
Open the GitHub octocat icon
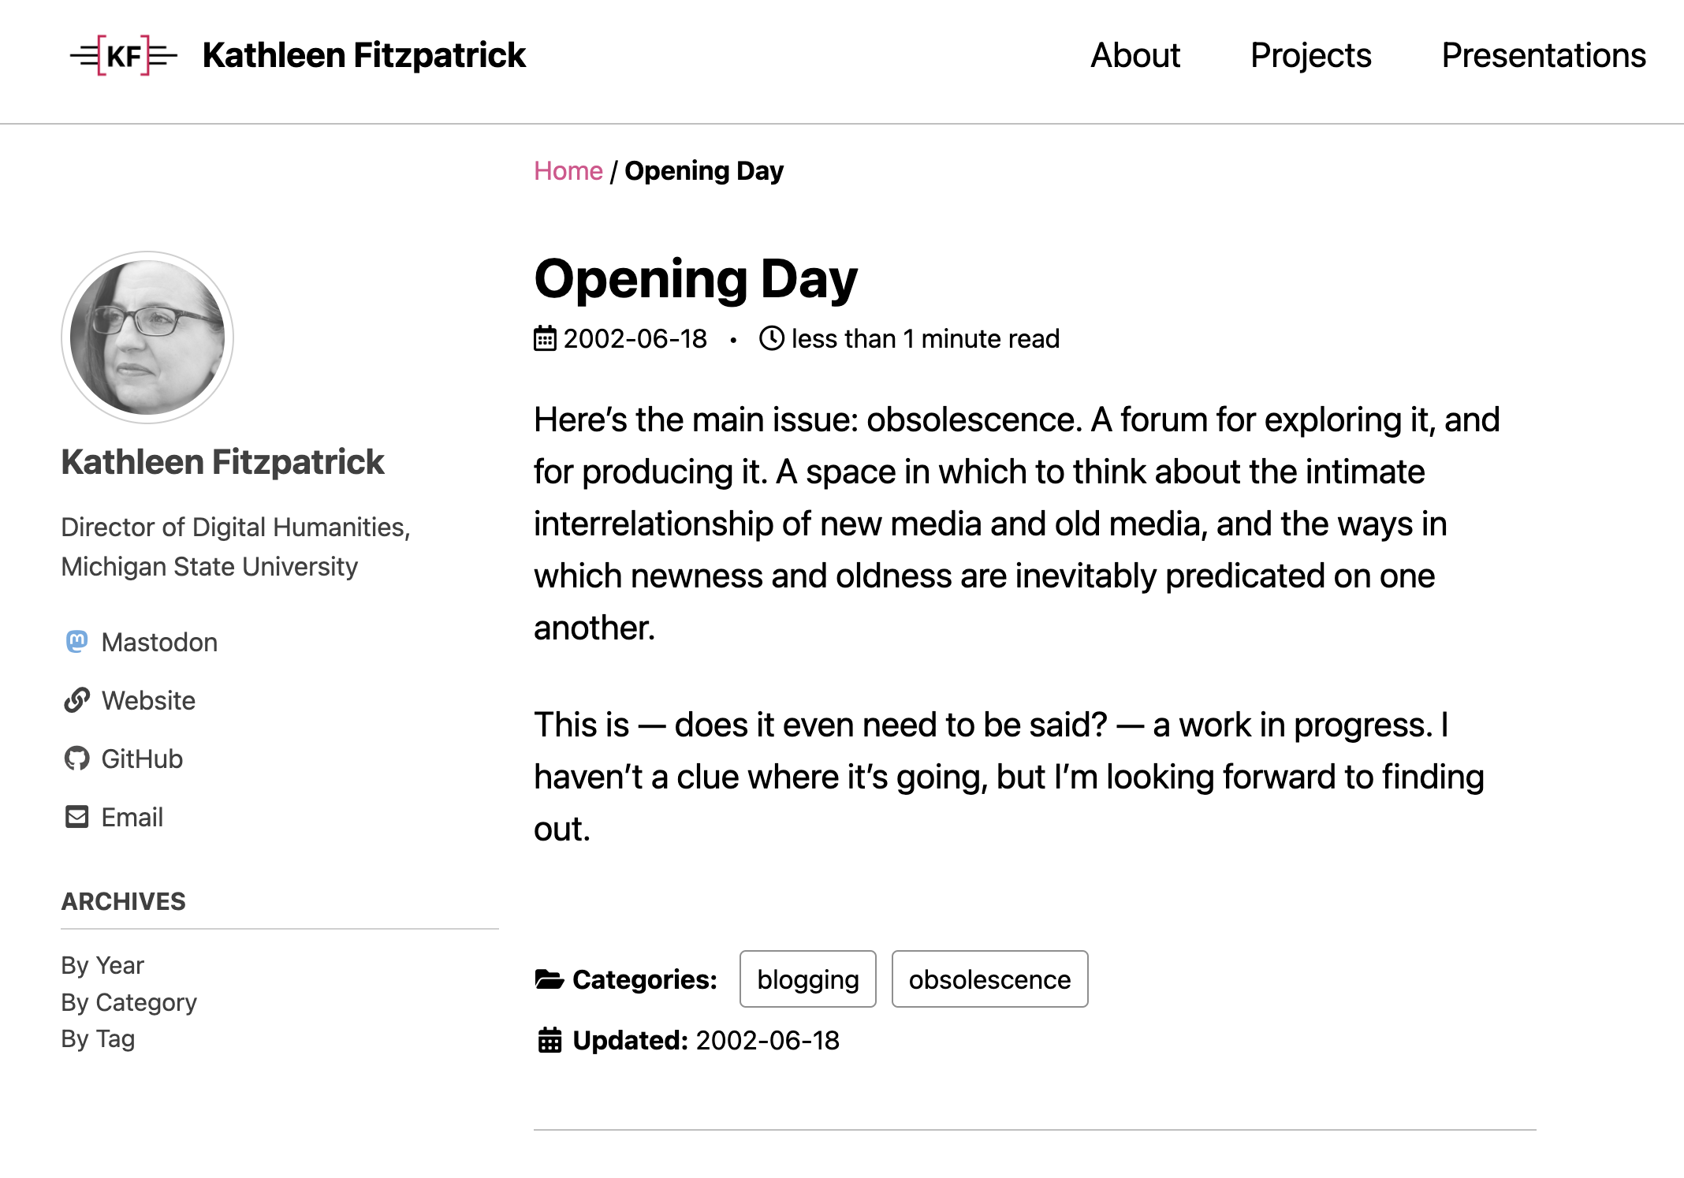pos(76,759)
